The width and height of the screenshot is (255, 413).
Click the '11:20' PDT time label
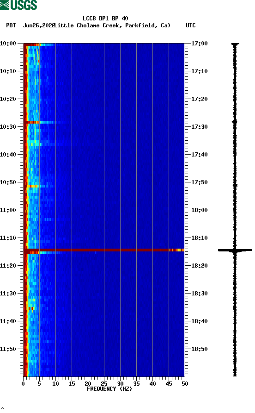pos(8,265)
